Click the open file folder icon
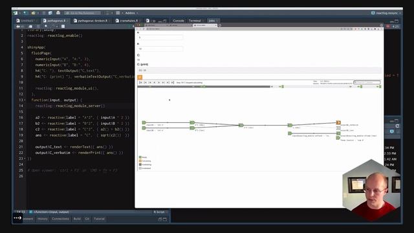The width and height of the screenshot is (414, 233). click(x=33, y=13)
